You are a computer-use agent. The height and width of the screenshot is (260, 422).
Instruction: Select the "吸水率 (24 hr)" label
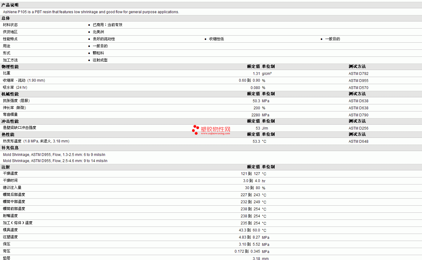15,87
